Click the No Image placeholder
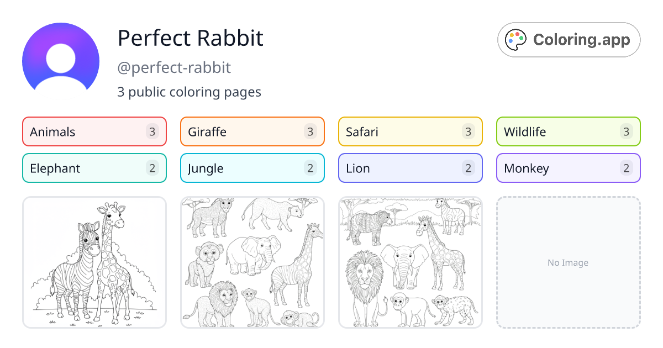663x348 pixels. pos(568,262)
